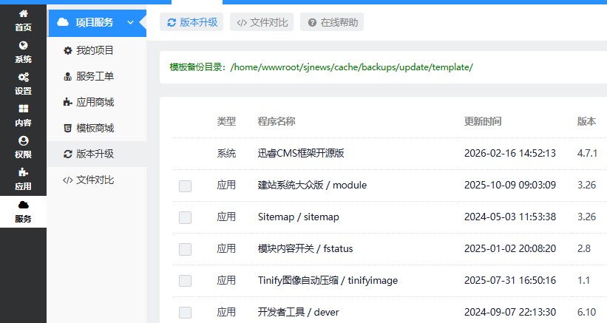Click the 2024-09-07 22:13:30 update time
This screenshot has height=323, width=607.
pyautogui.click(x=510, y=312)
